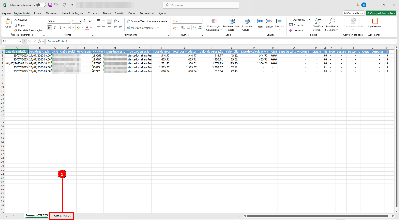
Task: Click the Pincel de Formatação icon
Action: 16,30
